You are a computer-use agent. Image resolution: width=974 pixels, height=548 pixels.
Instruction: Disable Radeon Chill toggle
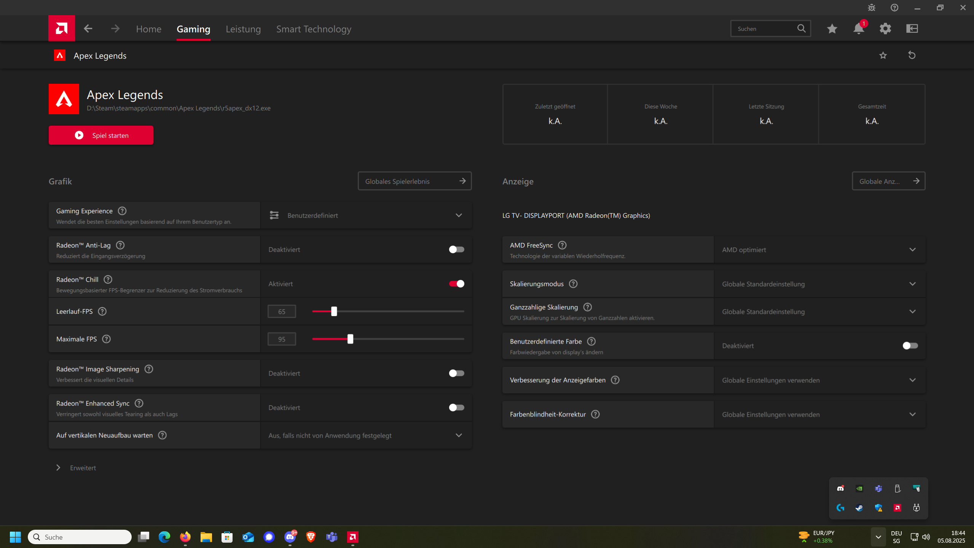pos(456,284)
